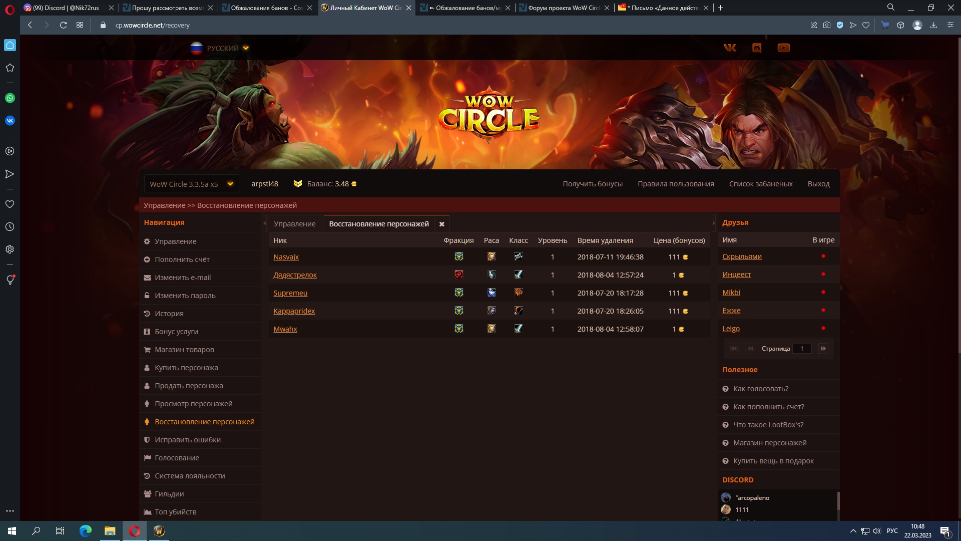Open Магазин товаров in navigation
The width and height of the screenshot is (961, 541).
pyautogui.click(x=184, y=350)
